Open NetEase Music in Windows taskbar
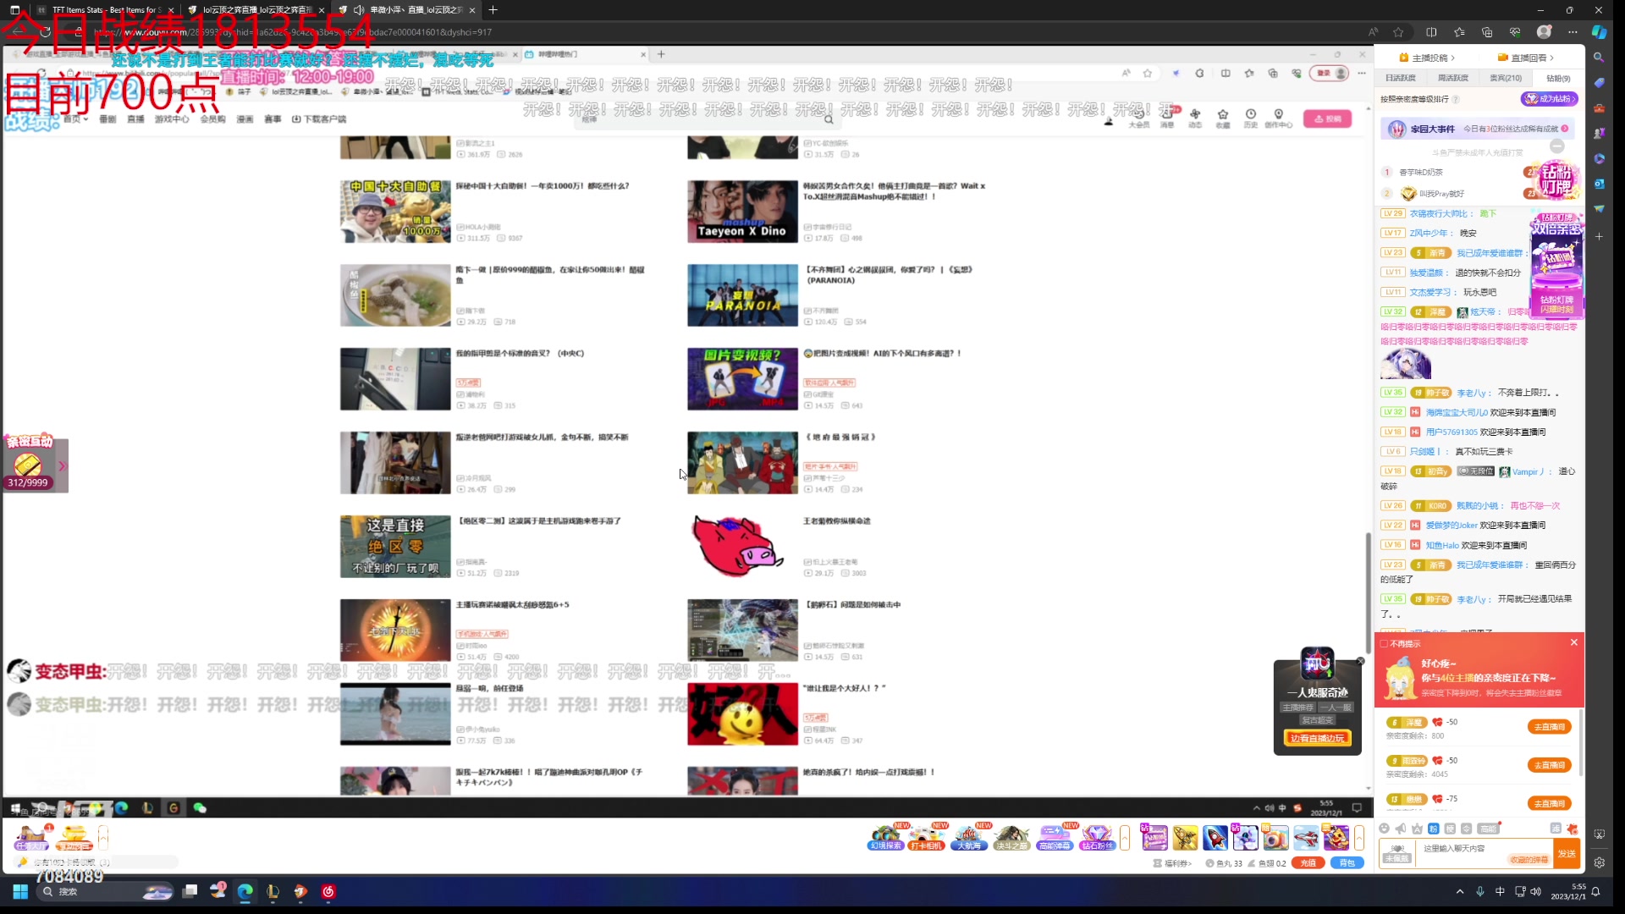The width and height of the screenshot is (1625, 914). [x=328, y=891]
